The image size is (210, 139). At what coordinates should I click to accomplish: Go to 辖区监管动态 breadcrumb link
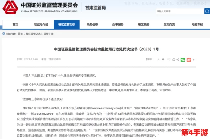[x=33, y=34]
